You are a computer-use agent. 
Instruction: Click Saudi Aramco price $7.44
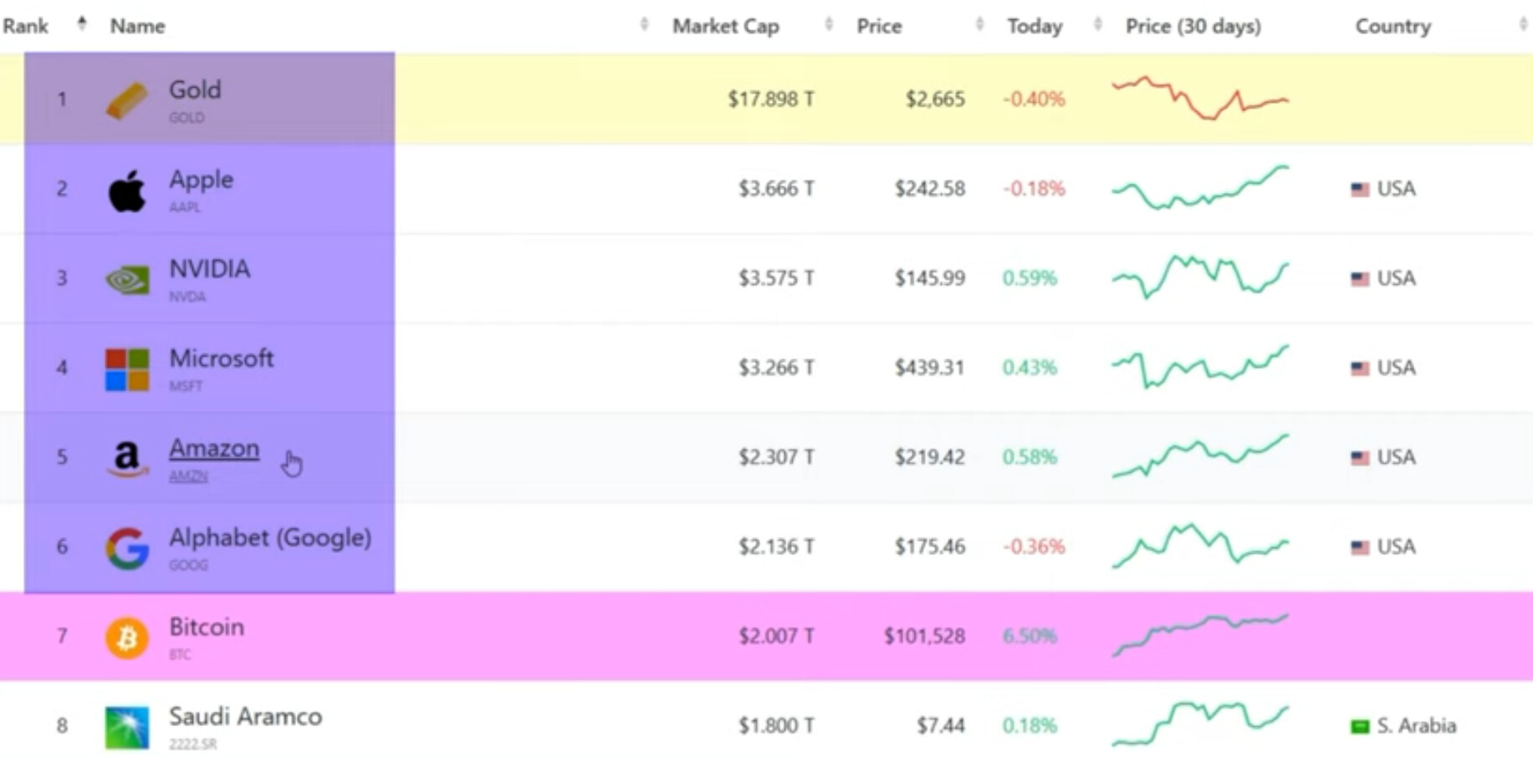(941, 725)
